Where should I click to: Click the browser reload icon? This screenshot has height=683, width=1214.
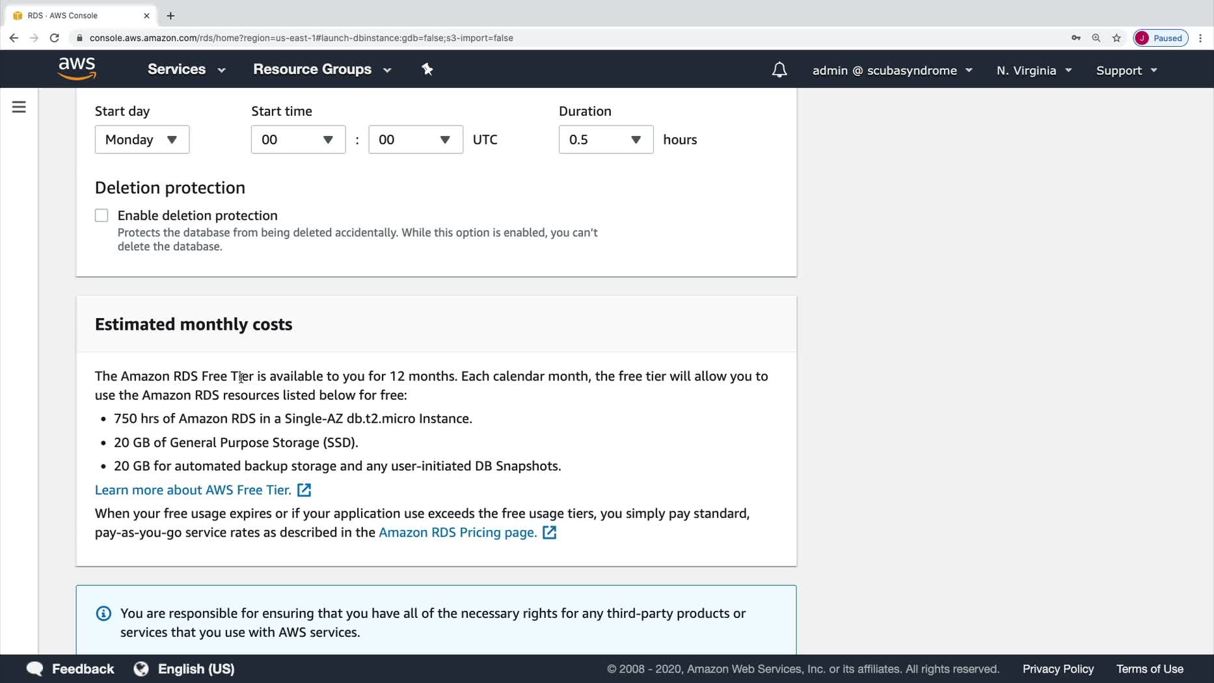(x=55, y=38)
